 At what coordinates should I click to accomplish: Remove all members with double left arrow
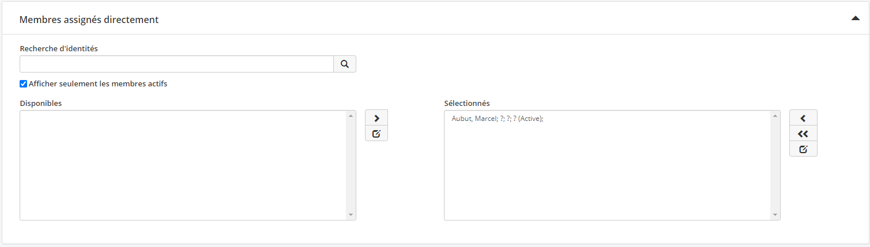point(803,134)
